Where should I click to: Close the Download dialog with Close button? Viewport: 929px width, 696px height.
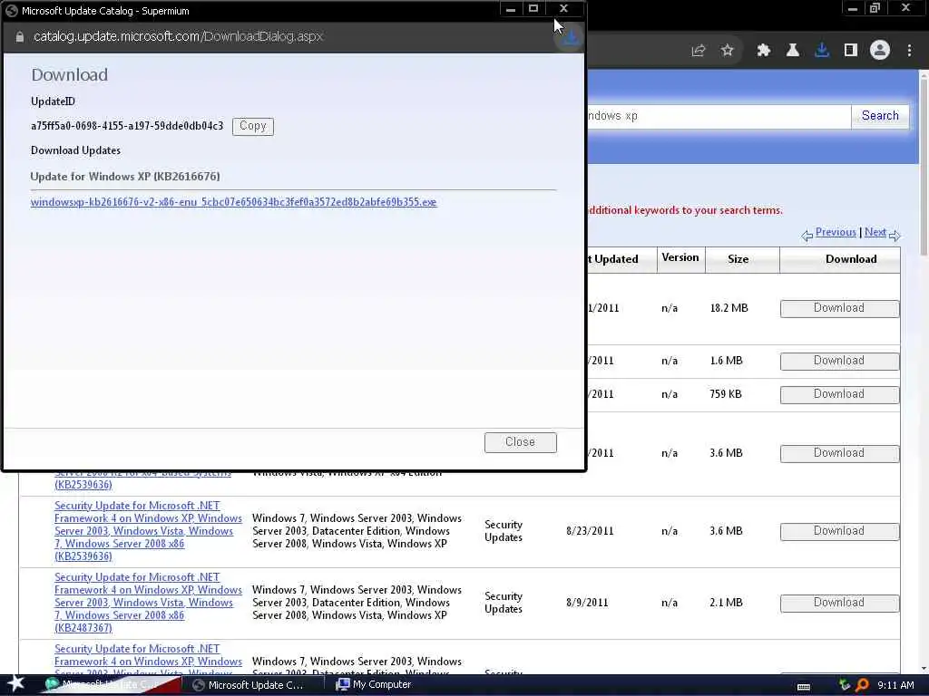pos(520,442)
